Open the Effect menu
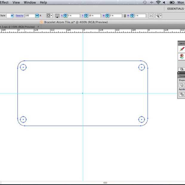Screen dimensions: 185x185 [x=4, y=2]
